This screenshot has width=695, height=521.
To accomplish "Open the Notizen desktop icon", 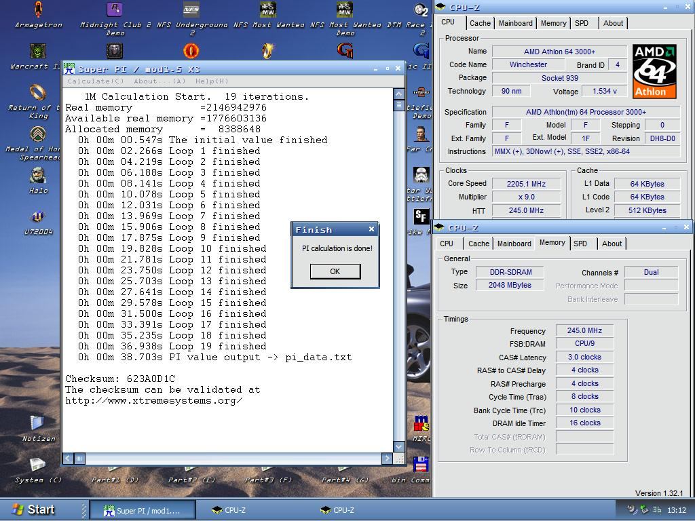I will 38,423.
